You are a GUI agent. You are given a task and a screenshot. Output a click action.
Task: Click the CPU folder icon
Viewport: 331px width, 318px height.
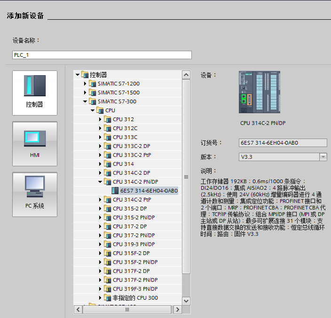[x=100, y=110]
